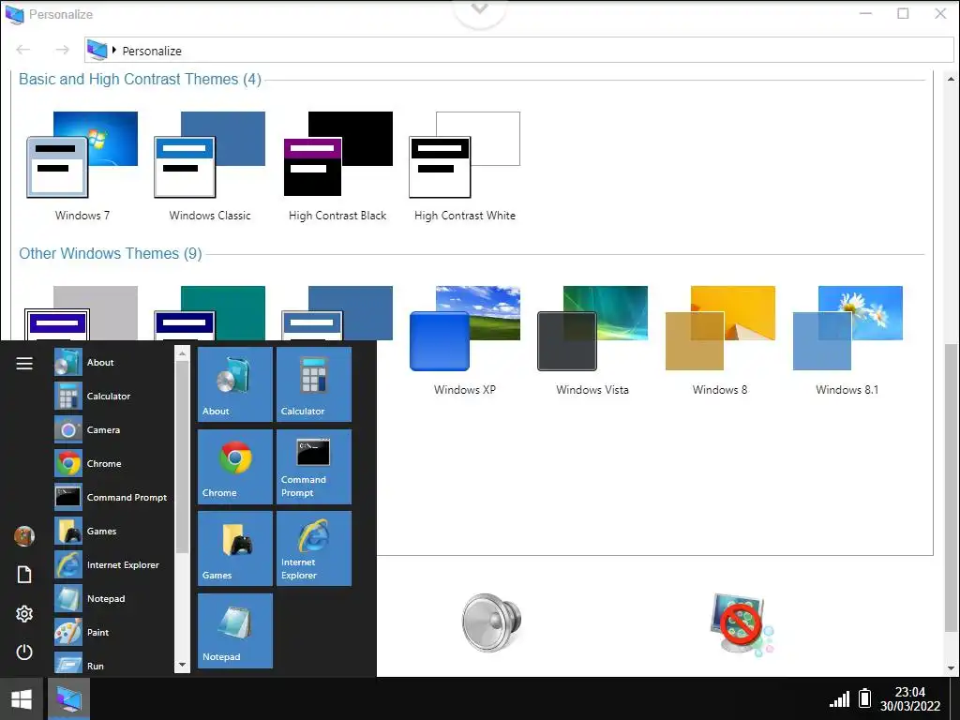Open Settings gear in start menu
Screen dimensions: 960x720
pyautogui.click(x=24, y=613)
